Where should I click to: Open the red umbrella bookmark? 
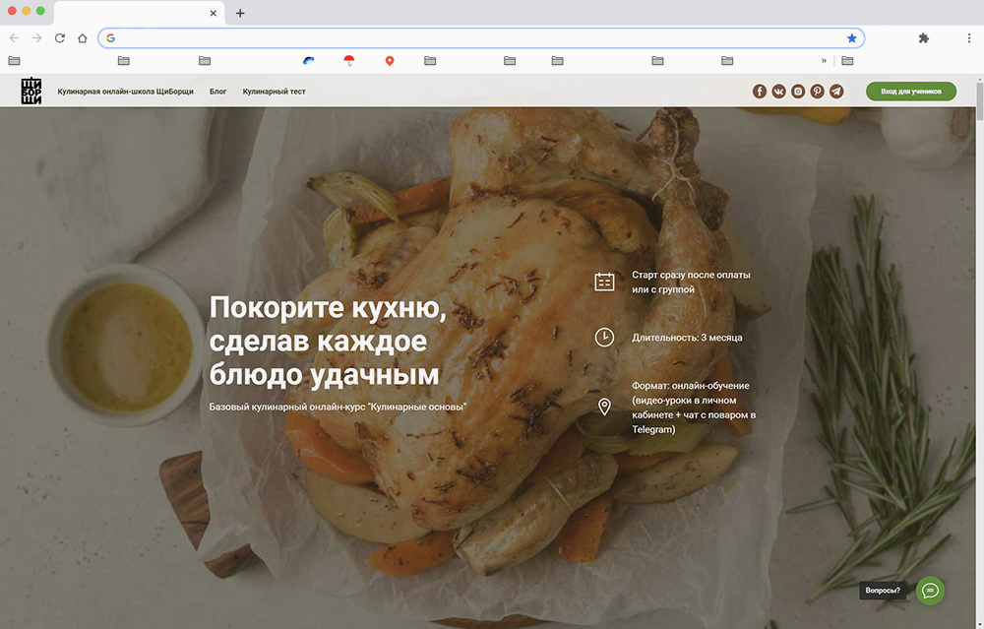pyautogui.click(x=349, y=60)
